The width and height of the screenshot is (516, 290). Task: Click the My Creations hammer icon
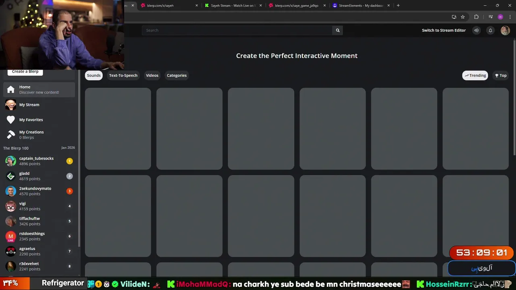coord(11,135)
